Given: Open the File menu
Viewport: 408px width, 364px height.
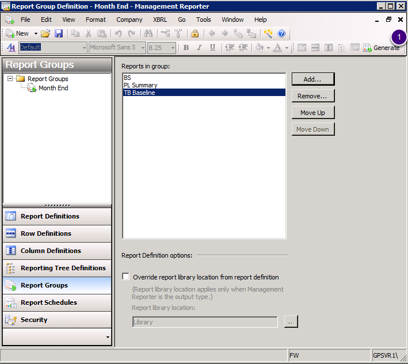Looking at the screenshot, I should [x=25, y=20].
